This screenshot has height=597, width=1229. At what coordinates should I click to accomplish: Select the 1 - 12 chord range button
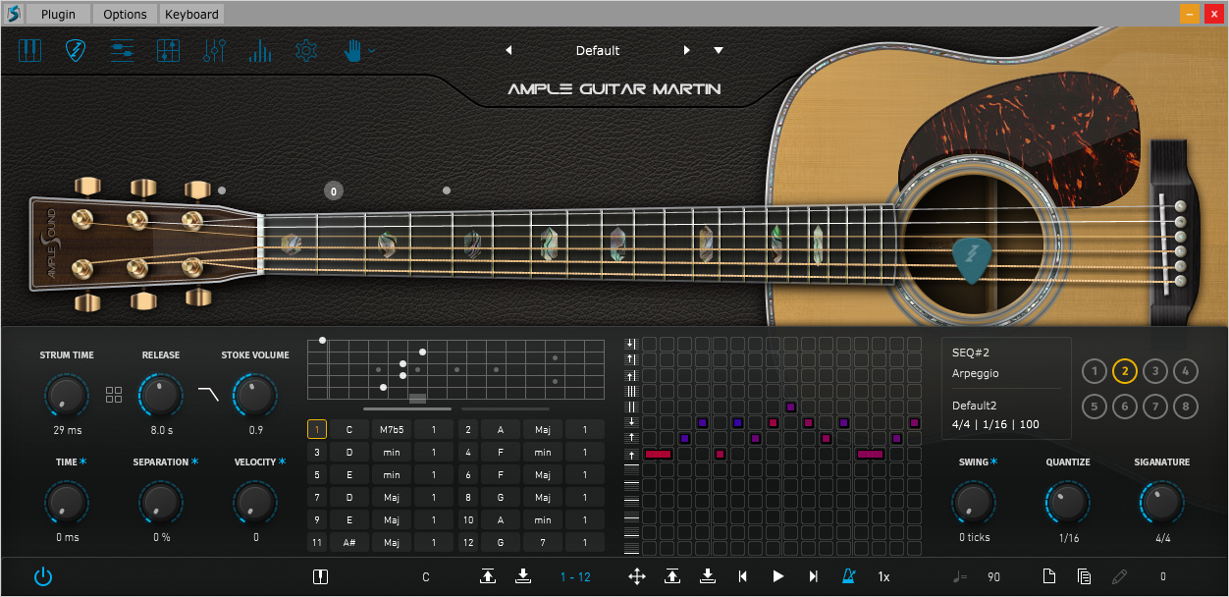point(575,577)
